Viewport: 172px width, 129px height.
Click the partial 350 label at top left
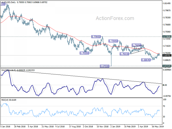click(3, 4)
